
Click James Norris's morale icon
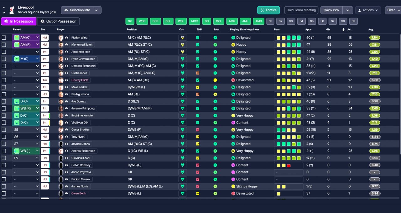[x=215, y=186]
